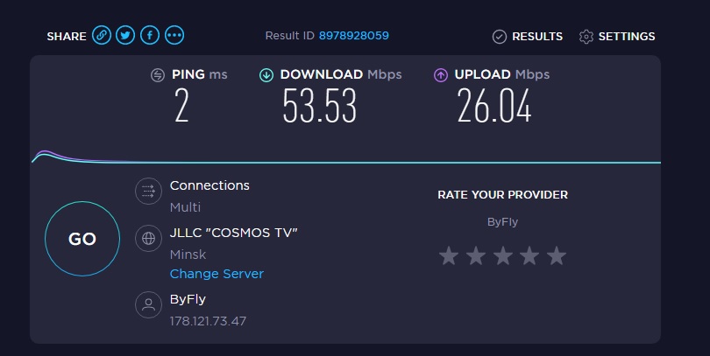The width and height of the screenshot is (710, 356).
Task: Click the Download arrow icon
Action: pyautogui.click(x=266, y=75)
